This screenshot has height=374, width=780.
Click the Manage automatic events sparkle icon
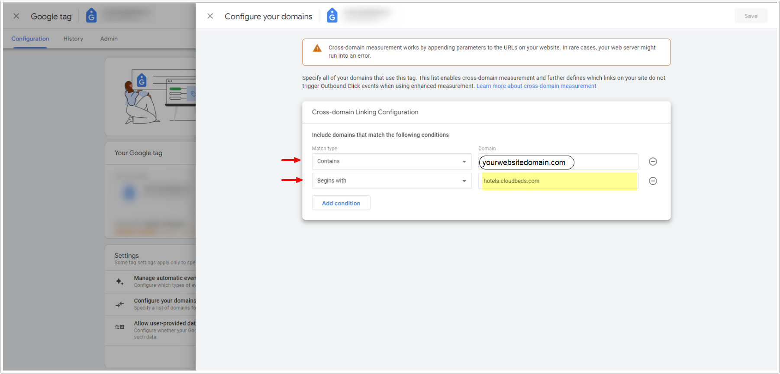click(120, 282)
